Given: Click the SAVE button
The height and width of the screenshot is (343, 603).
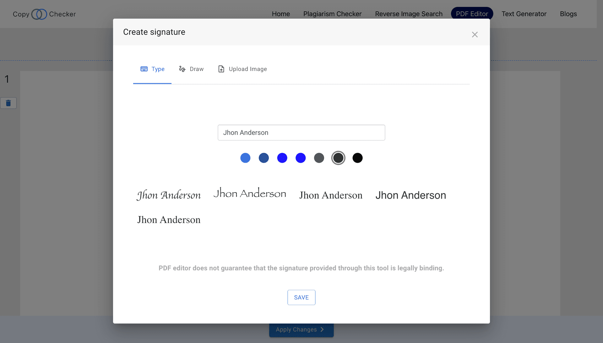Looking at the screenshot, I should click(x=301, y=297).
